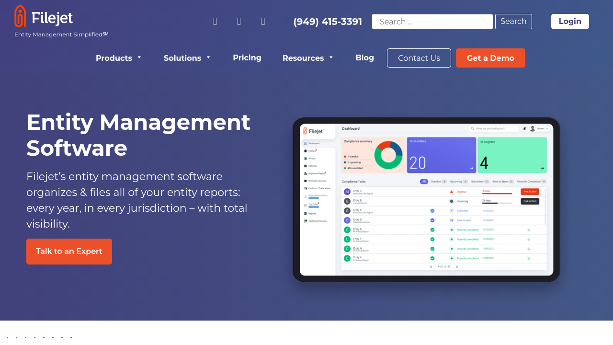Screen dimensions: 613x345
Task: Click the Reports icon in the sidebar
Action: (311, 213)
